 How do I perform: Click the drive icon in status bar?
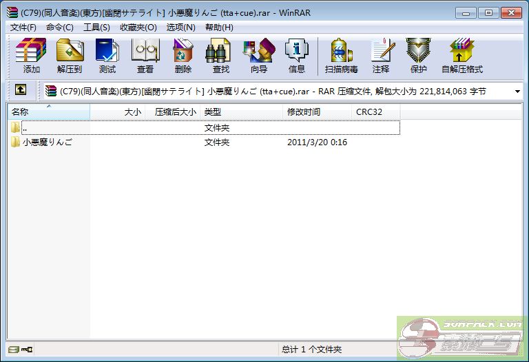coord(14,350)
